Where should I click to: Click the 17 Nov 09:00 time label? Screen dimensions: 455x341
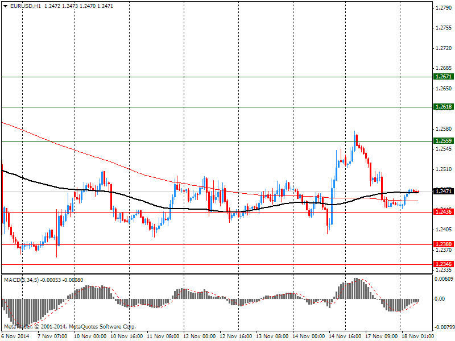click(382, 336)
